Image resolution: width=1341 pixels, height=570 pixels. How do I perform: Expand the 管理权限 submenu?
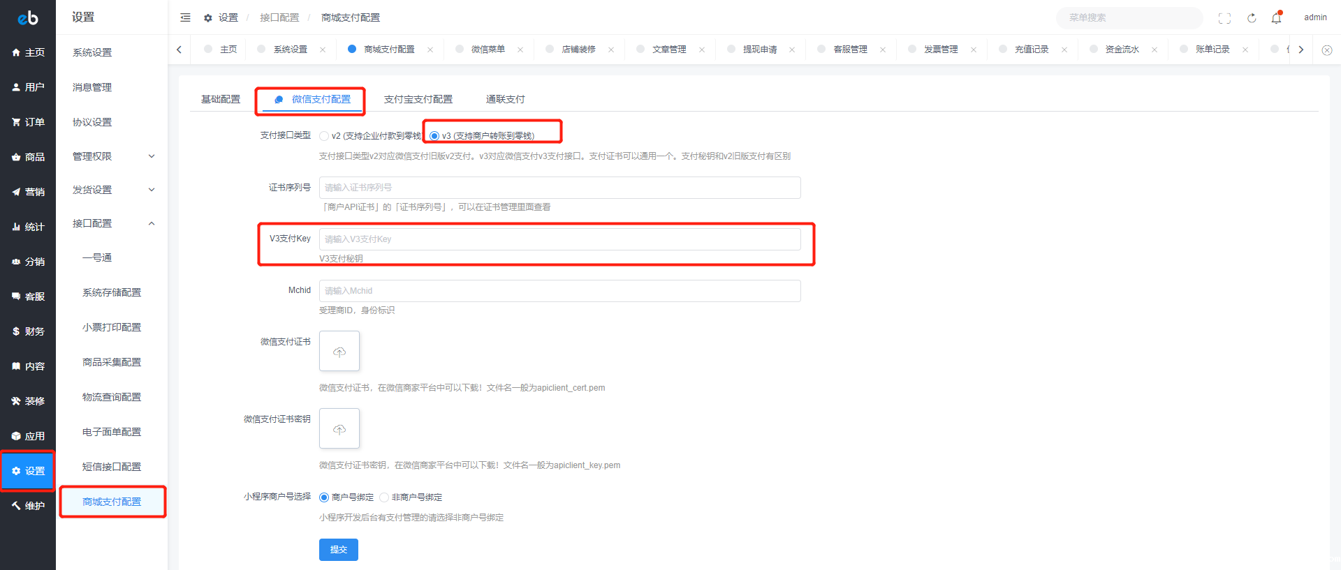point(112,156)
